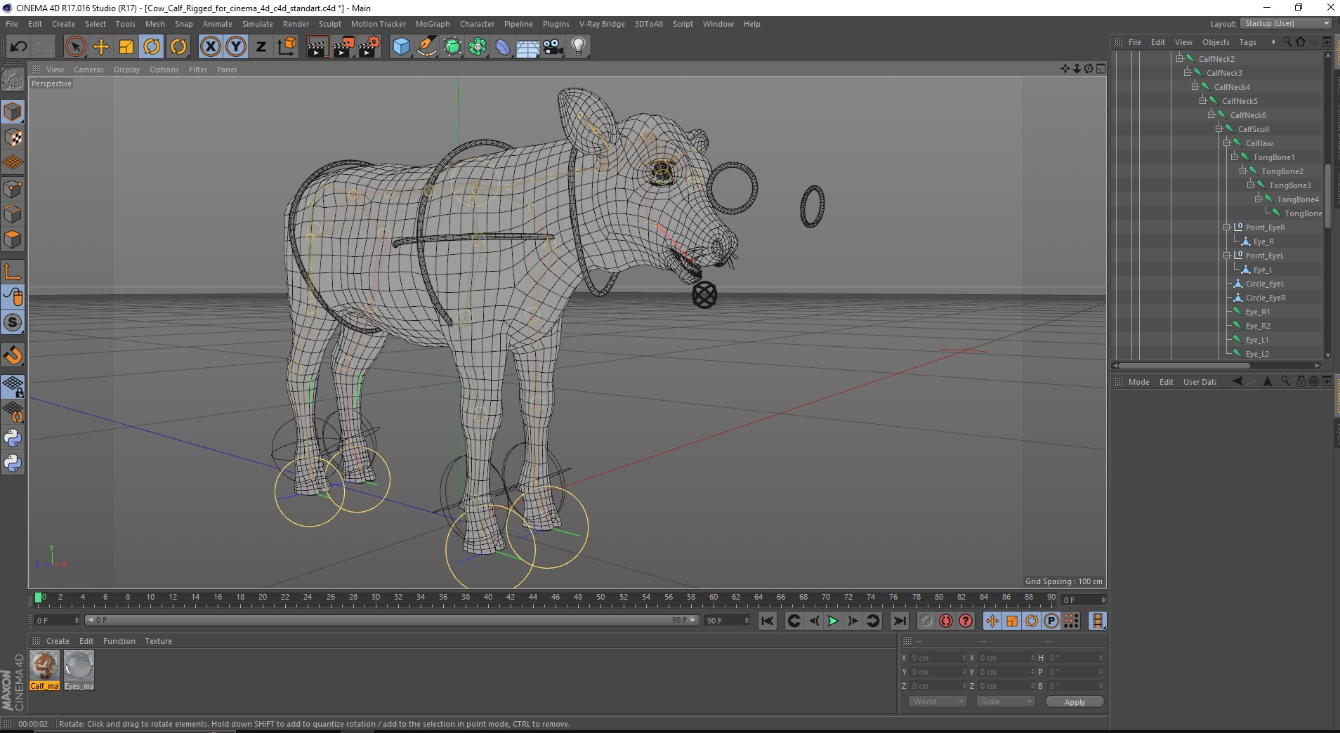The width and height of the screenshot is (1340, 733).
Task: Enable Axis mode in sidebar
Action: click(x=13, y=272)
